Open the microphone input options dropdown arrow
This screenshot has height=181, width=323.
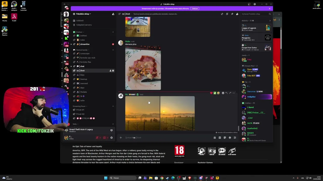click(x=100, y=138)
